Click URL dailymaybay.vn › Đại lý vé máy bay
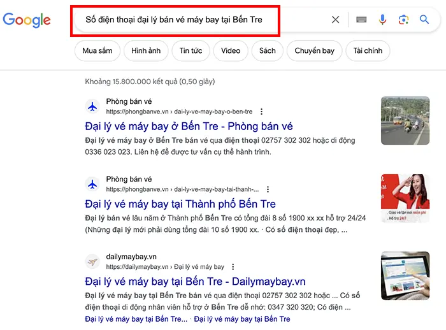 coord(165,267)
